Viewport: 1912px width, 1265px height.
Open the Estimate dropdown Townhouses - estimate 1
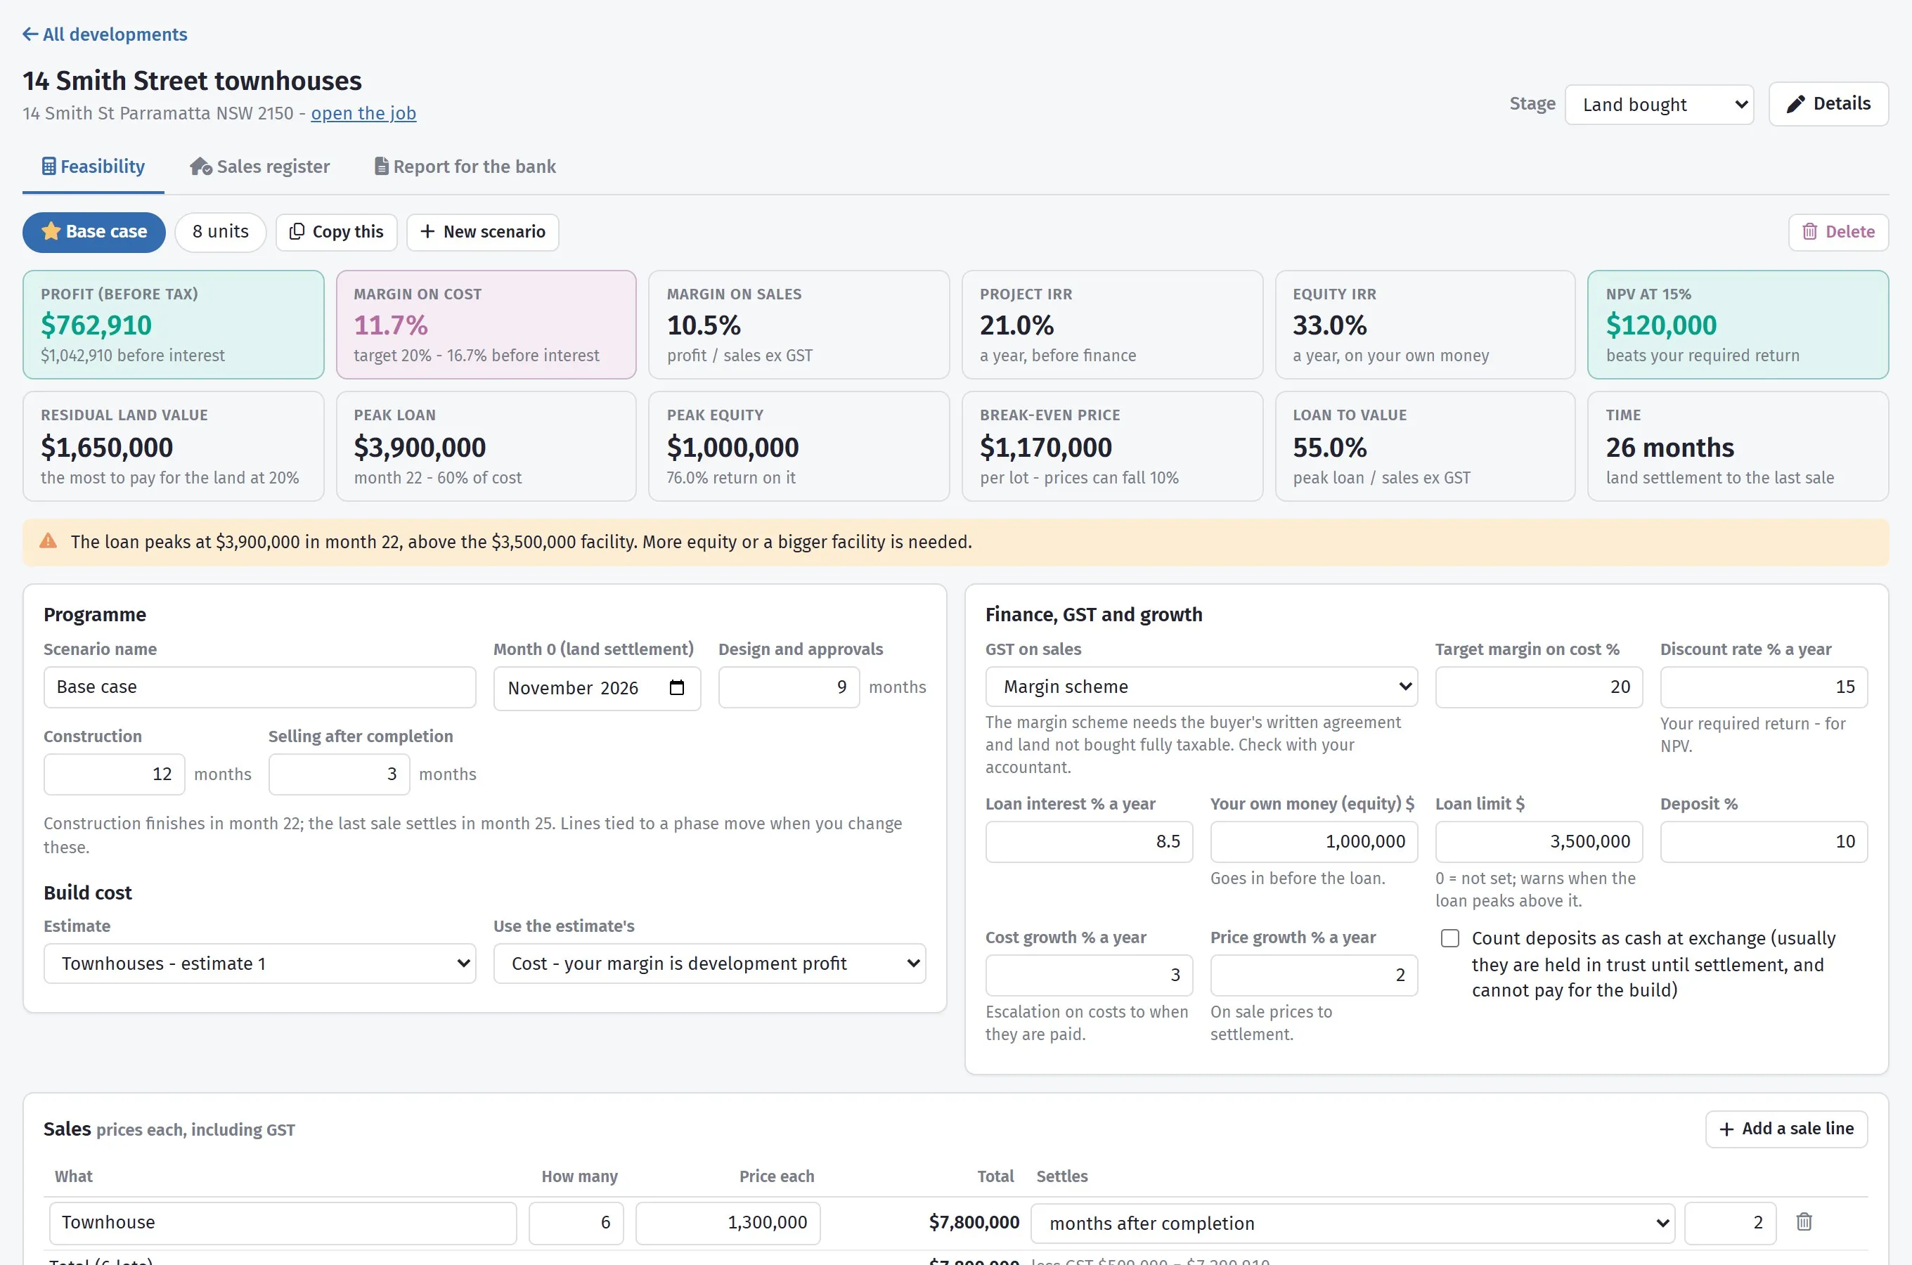[x=259, y=964]
